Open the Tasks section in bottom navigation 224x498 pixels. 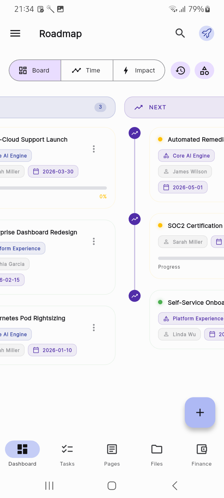tap(67, 454)
